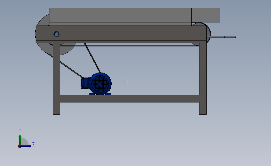The width and height of the screenshot is (271, 166).
Task: Select the horizontal belt run below the beam
Action: (x=129, y=46)
